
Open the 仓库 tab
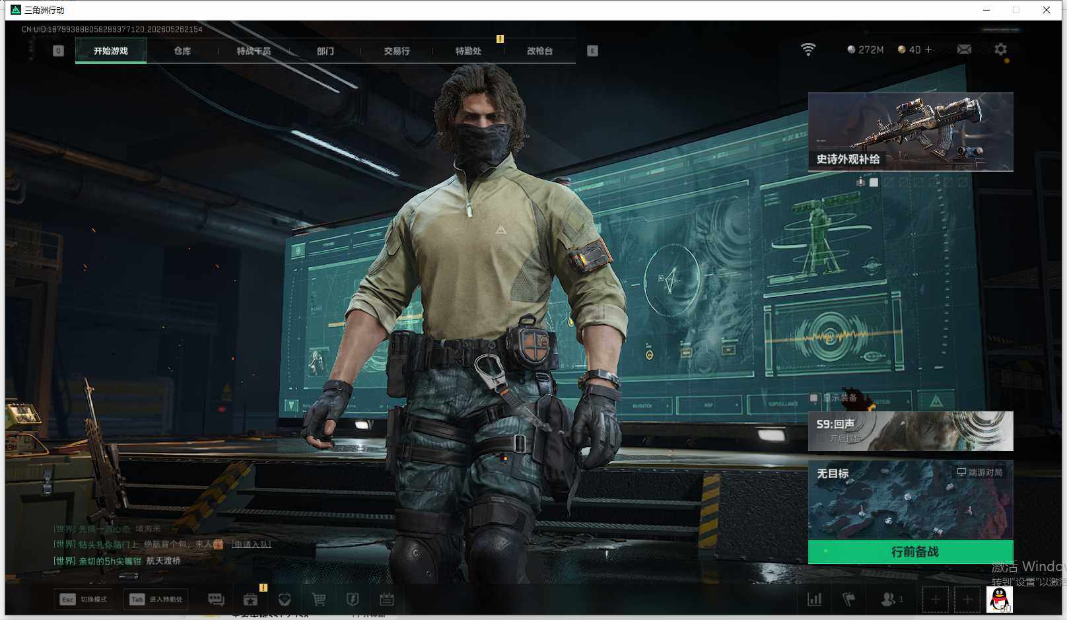182,51
